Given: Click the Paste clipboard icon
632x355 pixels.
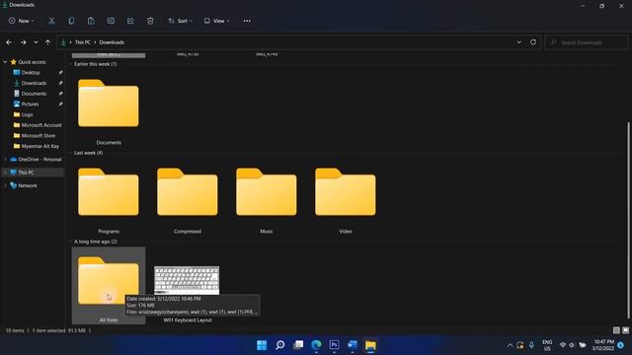Looking at the screenshot, I should pos(91,21).
